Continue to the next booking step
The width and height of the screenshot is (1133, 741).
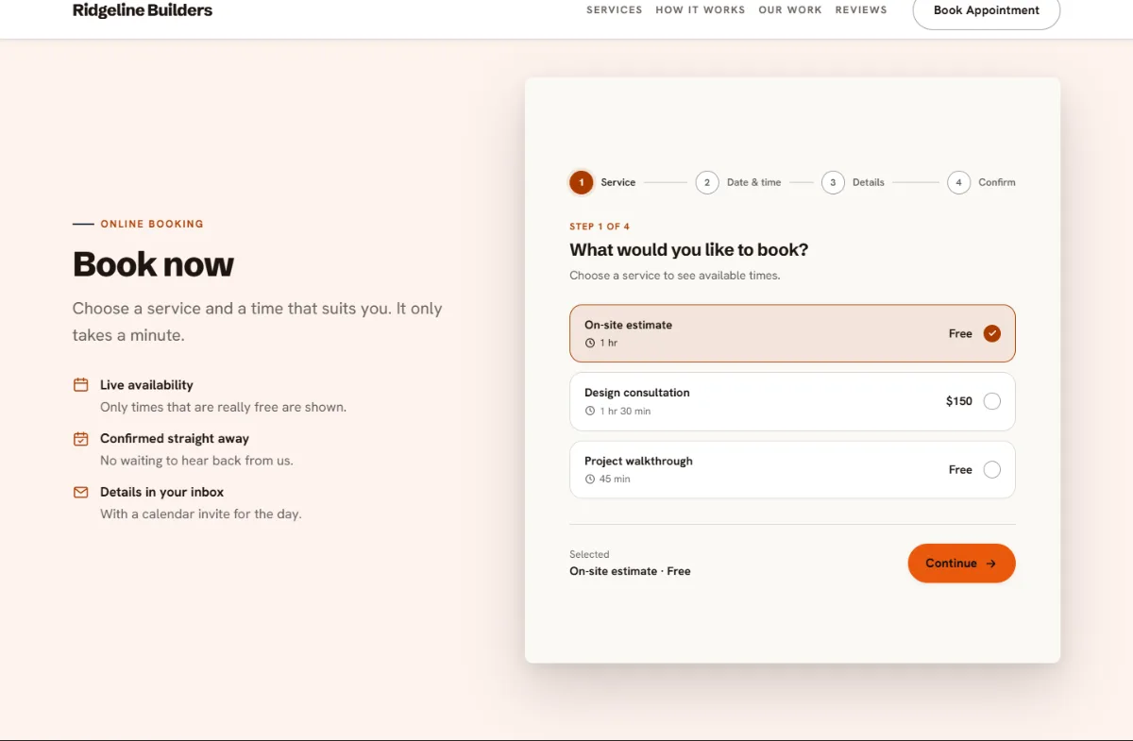coord(961,564)
